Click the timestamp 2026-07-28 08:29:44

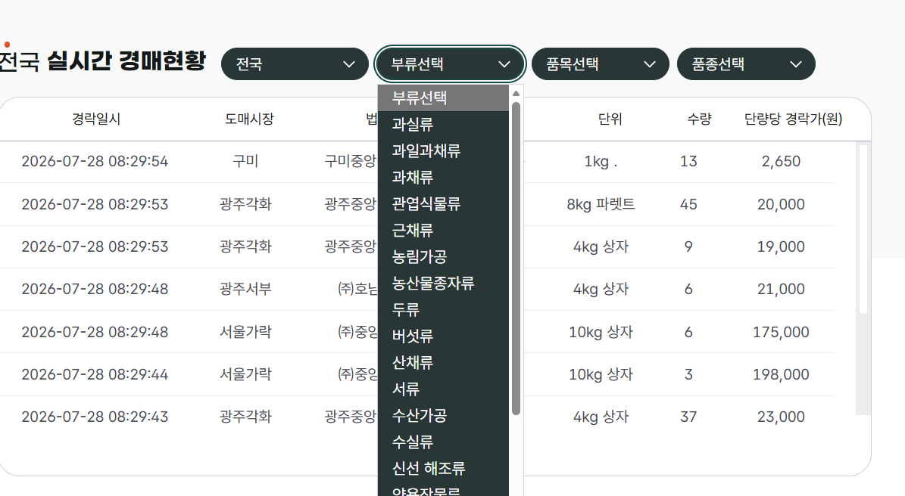95,374
